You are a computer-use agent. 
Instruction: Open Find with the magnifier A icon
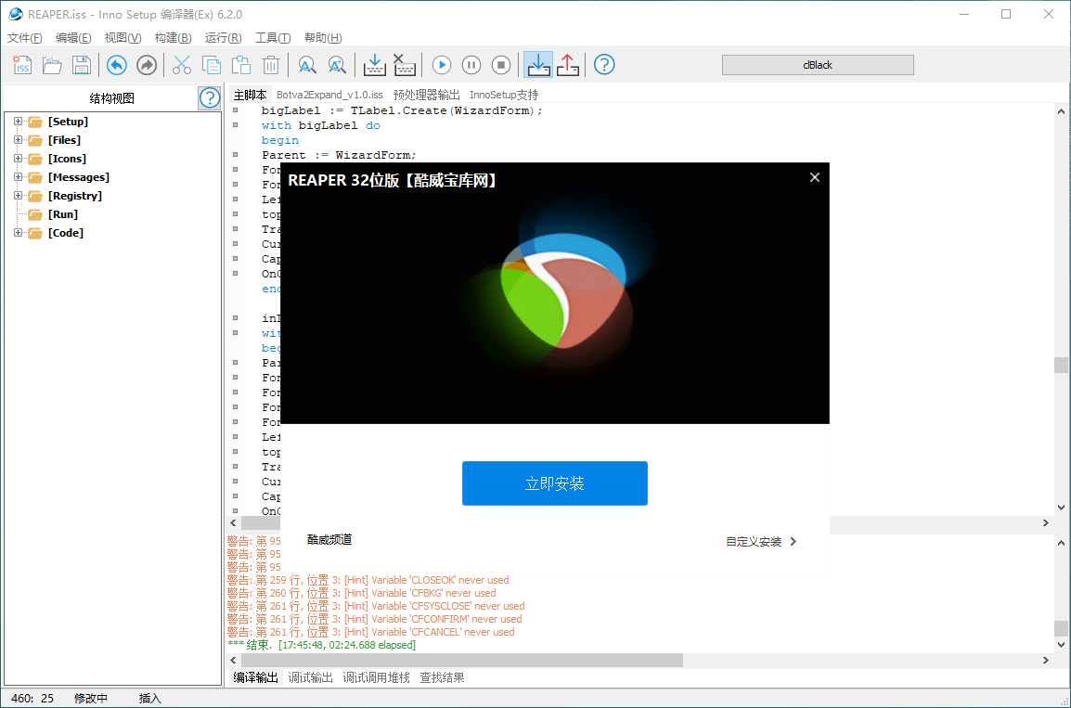pos(307,65)
